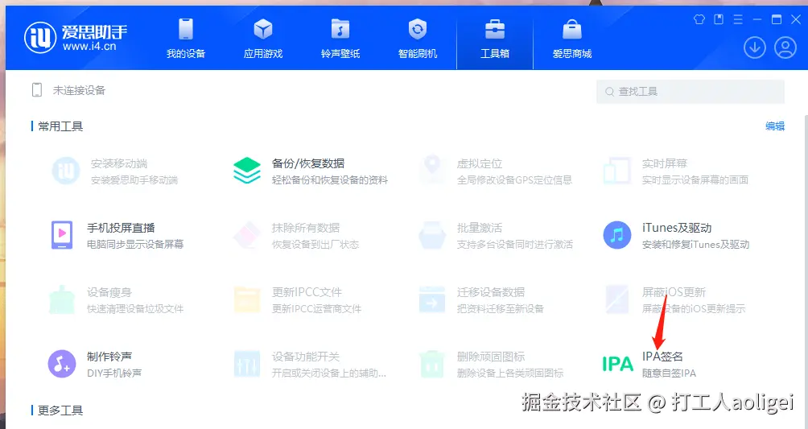808x429 pixels.
Task: Click the iTunes及驱动 title
Action: [677, 228]
